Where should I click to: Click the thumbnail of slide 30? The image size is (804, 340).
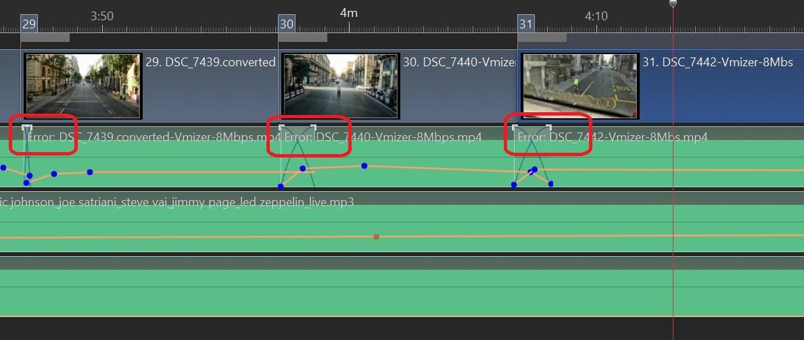point(341,86)
